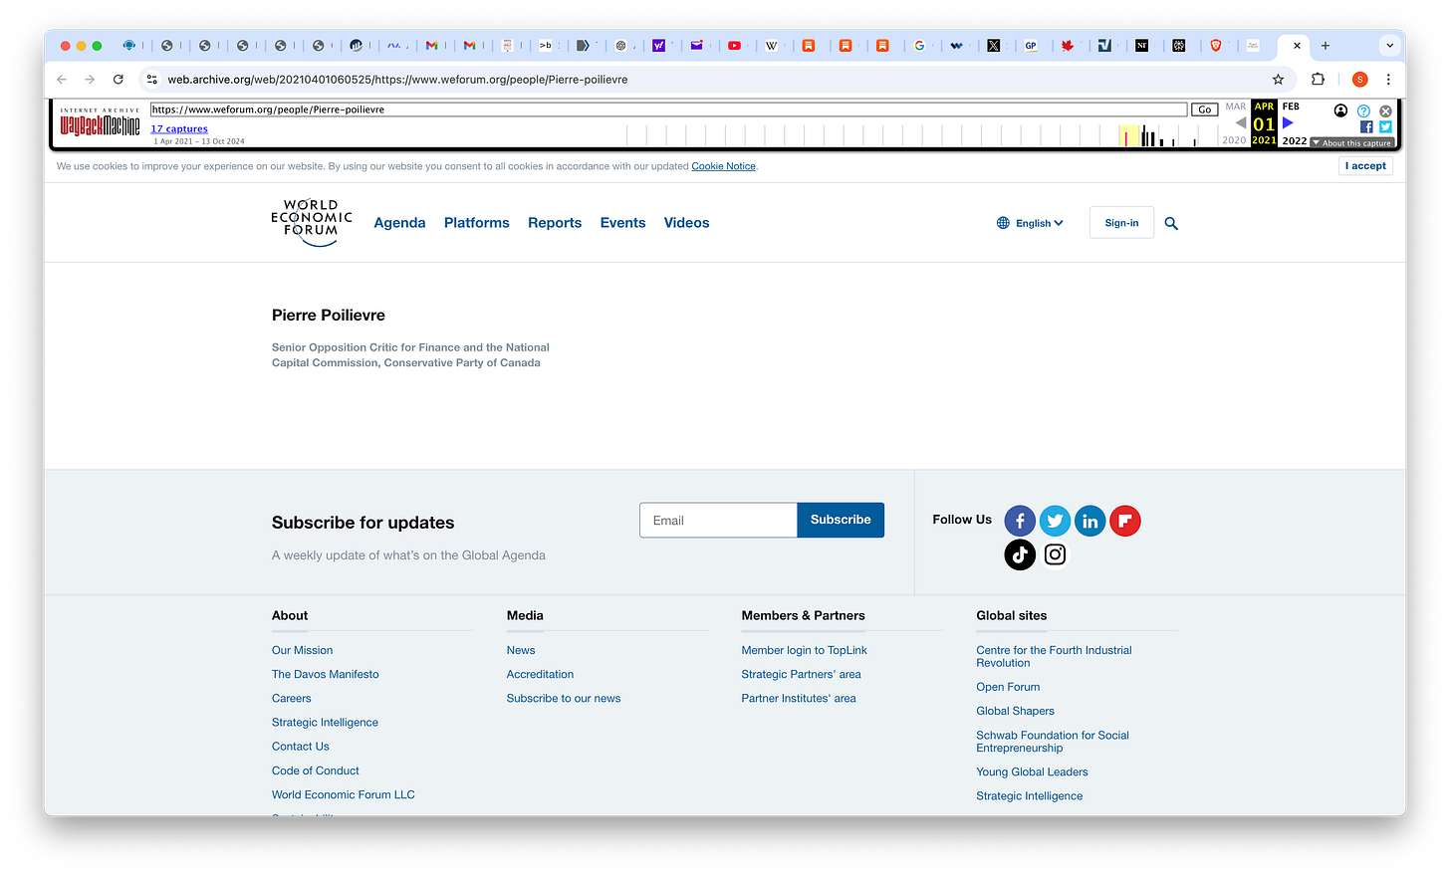Open a new browser tab

(x=1326, y=46)
